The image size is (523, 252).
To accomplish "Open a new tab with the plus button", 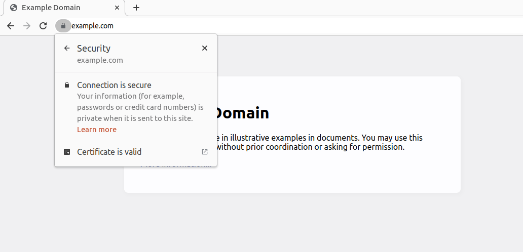I will pyautogui.click(x=136, y=8).
